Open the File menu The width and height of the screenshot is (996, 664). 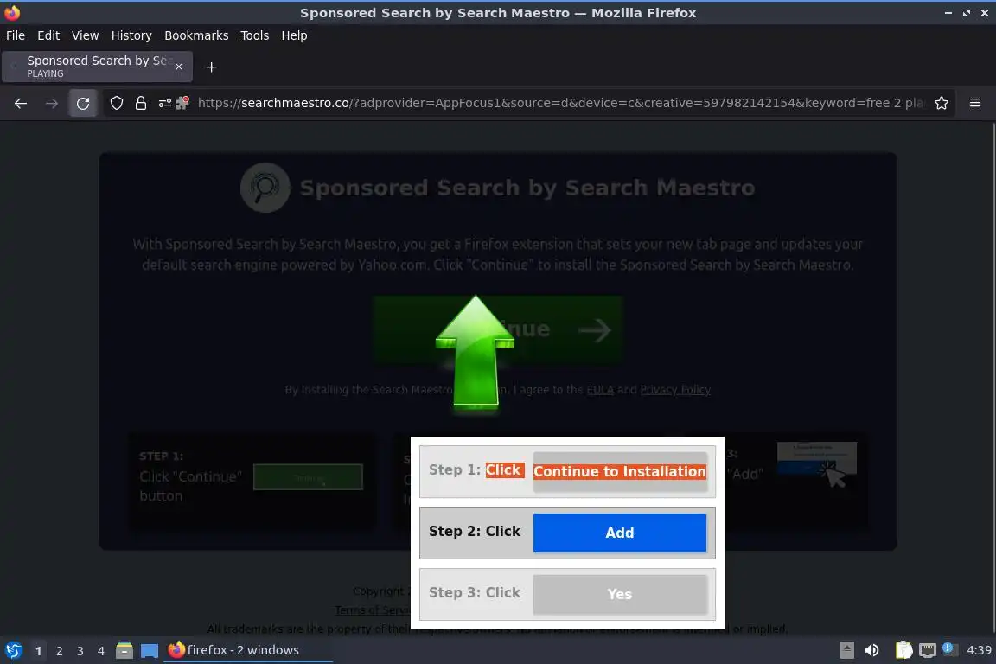pos(16,35)
